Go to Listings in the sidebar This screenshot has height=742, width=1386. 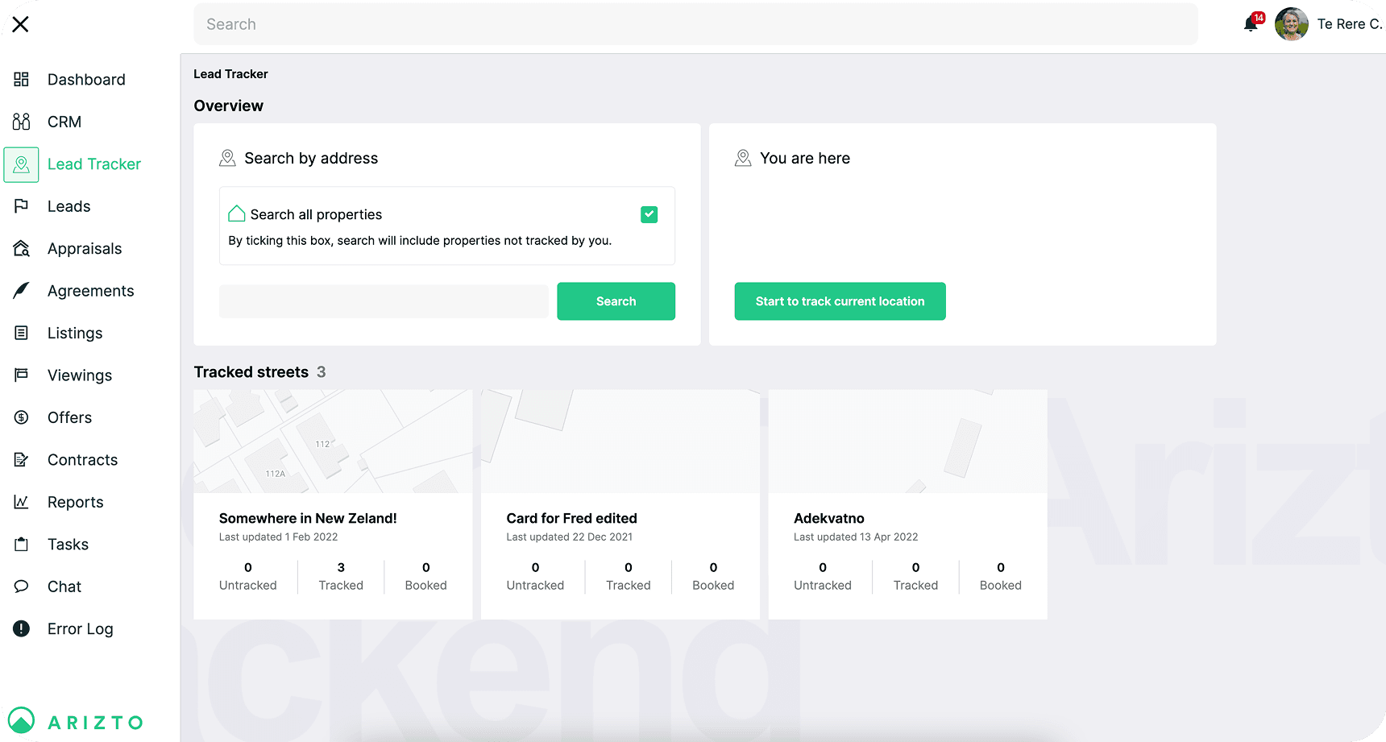tap(75, 333)
